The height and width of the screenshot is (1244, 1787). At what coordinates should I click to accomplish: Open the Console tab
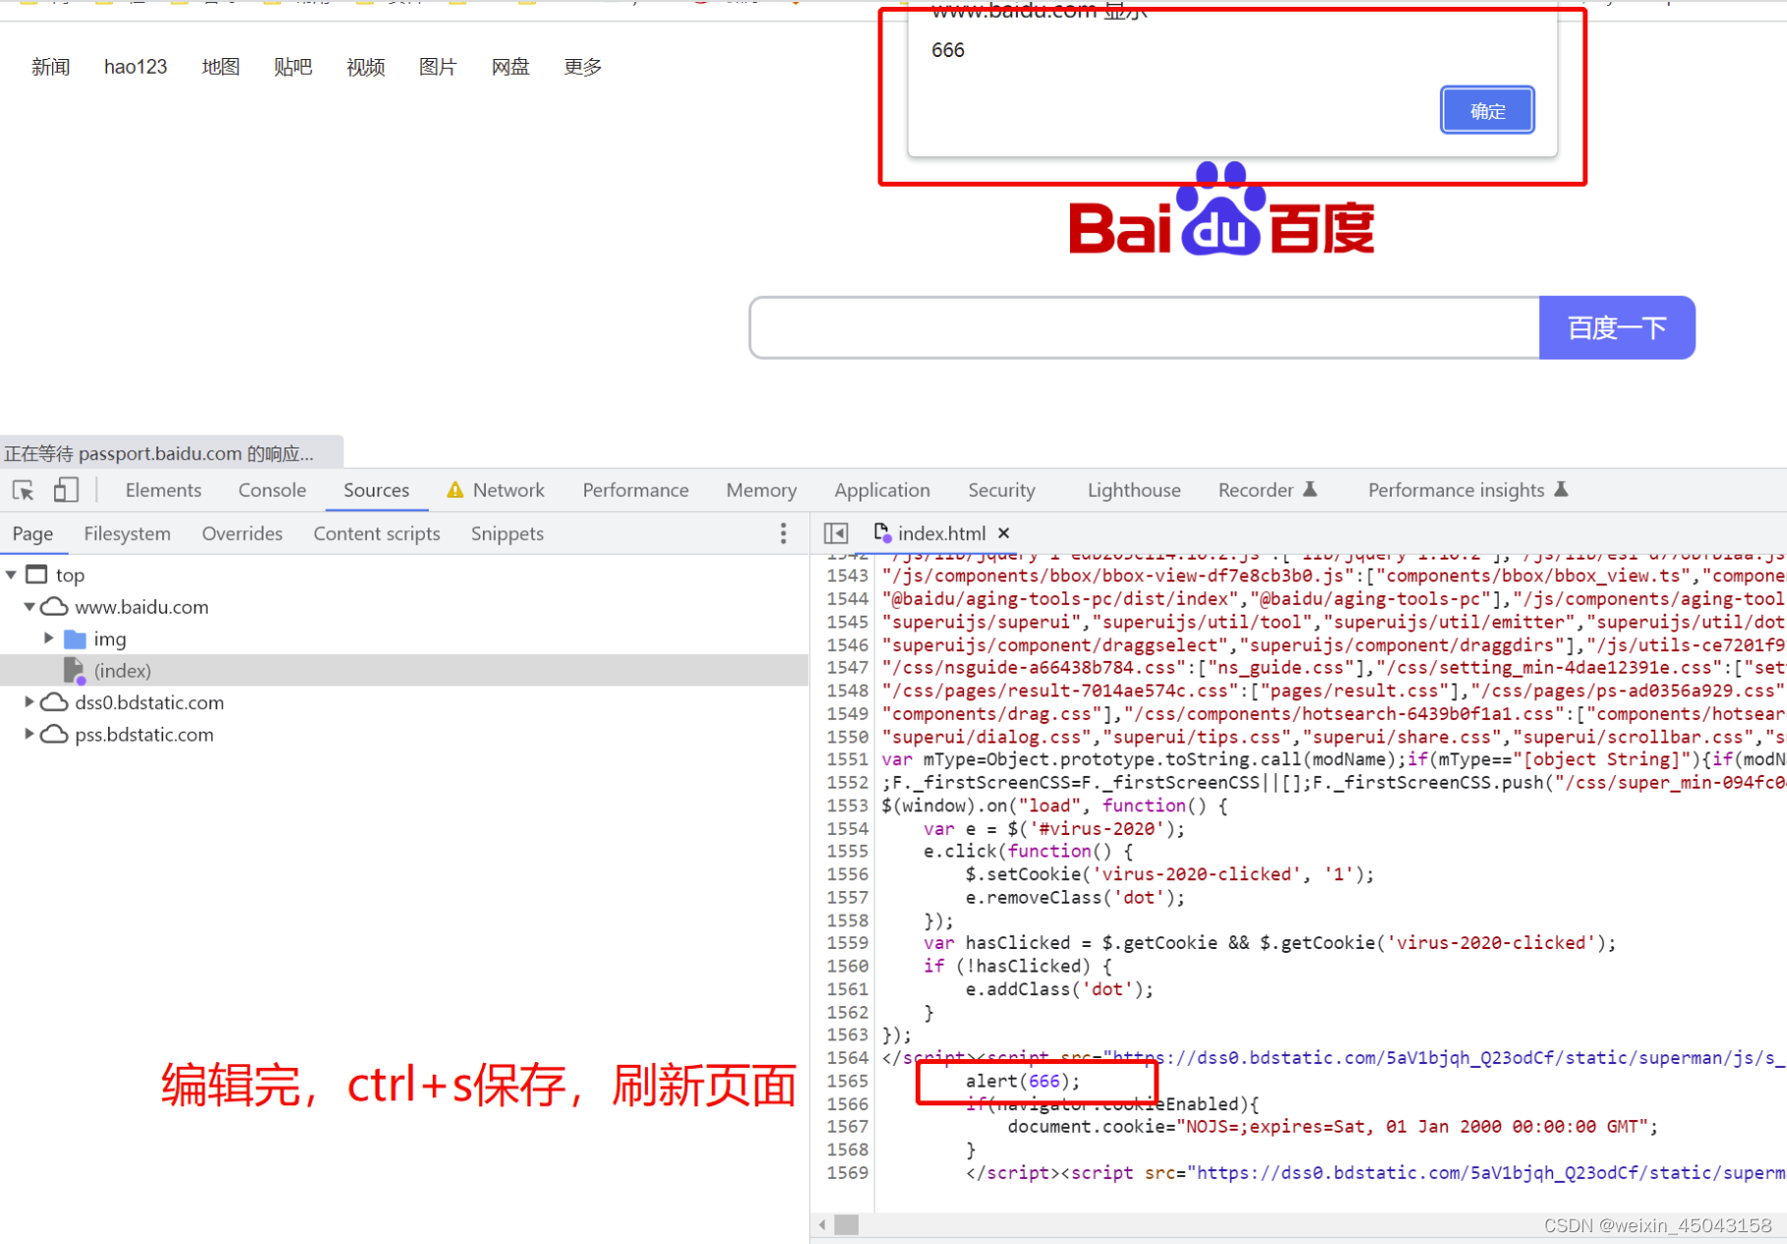pos(272,490)
